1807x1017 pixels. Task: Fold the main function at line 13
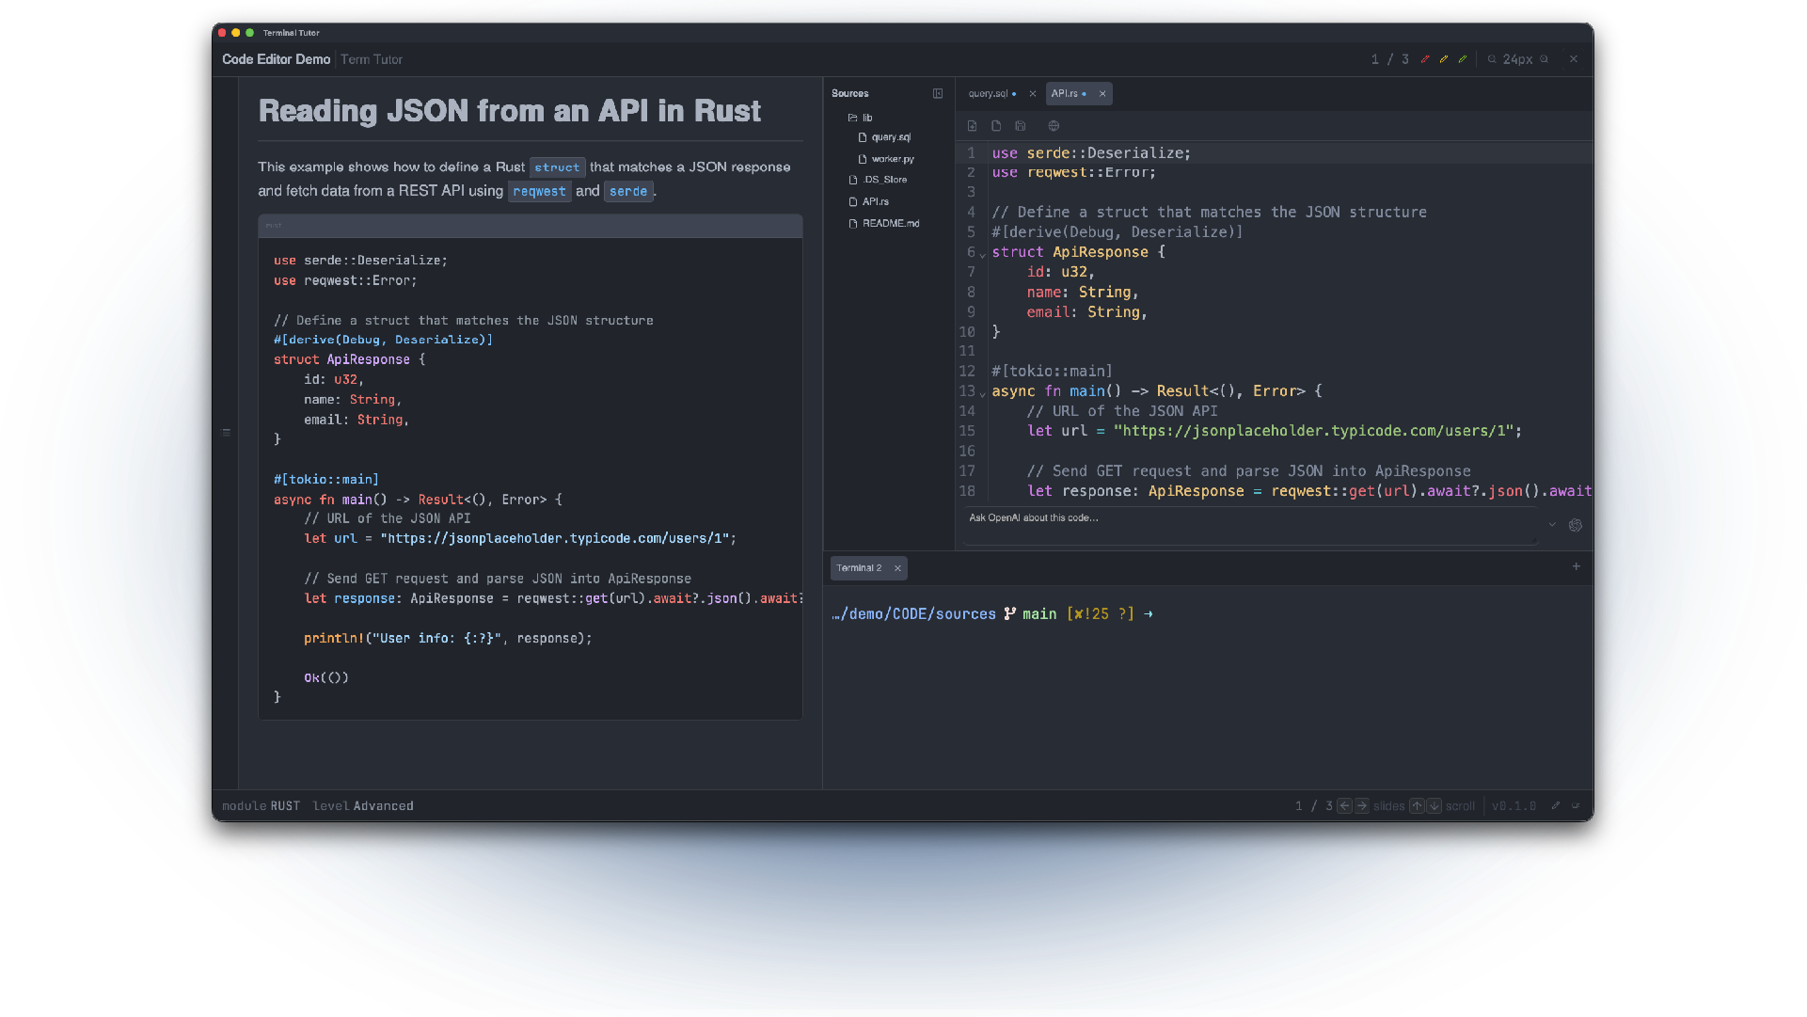coord(983,394)
